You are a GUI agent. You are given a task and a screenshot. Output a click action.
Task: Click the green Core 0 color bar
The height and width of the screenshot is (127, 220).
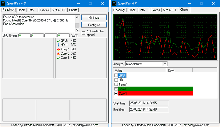coord(156,89)
